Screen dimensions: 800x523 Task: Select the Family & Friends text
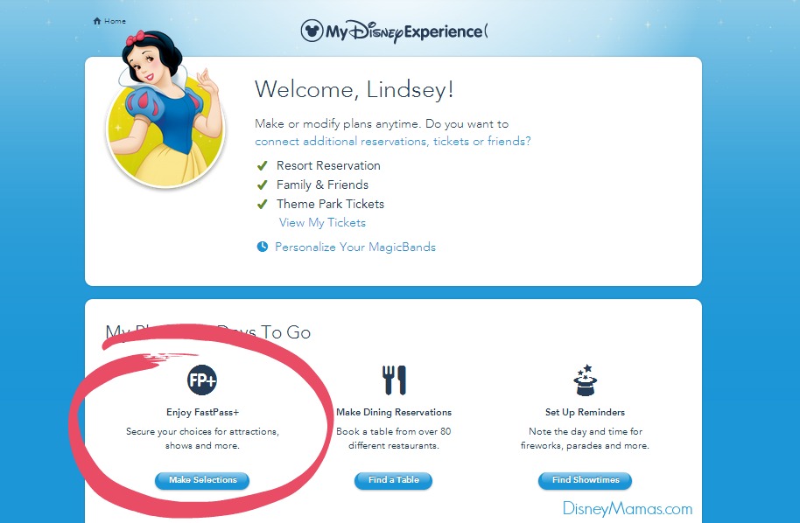322,185
